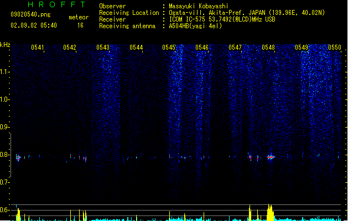Select the filename 09020540.png
Image resolution: width=348 pixels, height=221 pixels.
[x=30, y=15]
